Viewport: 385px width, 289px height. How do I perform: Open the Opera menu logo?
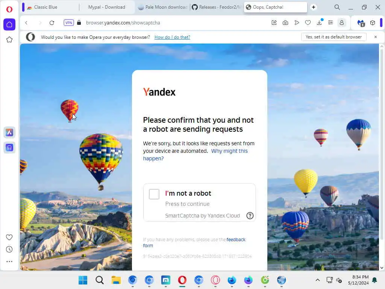tap(9, 9)
